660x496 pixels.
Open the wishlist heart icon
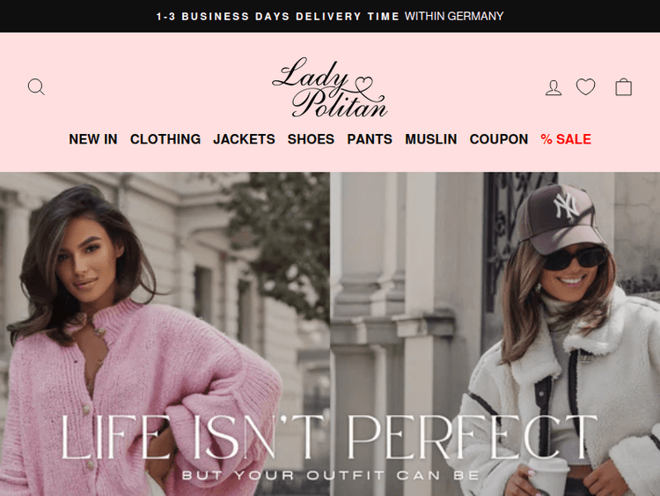tap(585, 87)
